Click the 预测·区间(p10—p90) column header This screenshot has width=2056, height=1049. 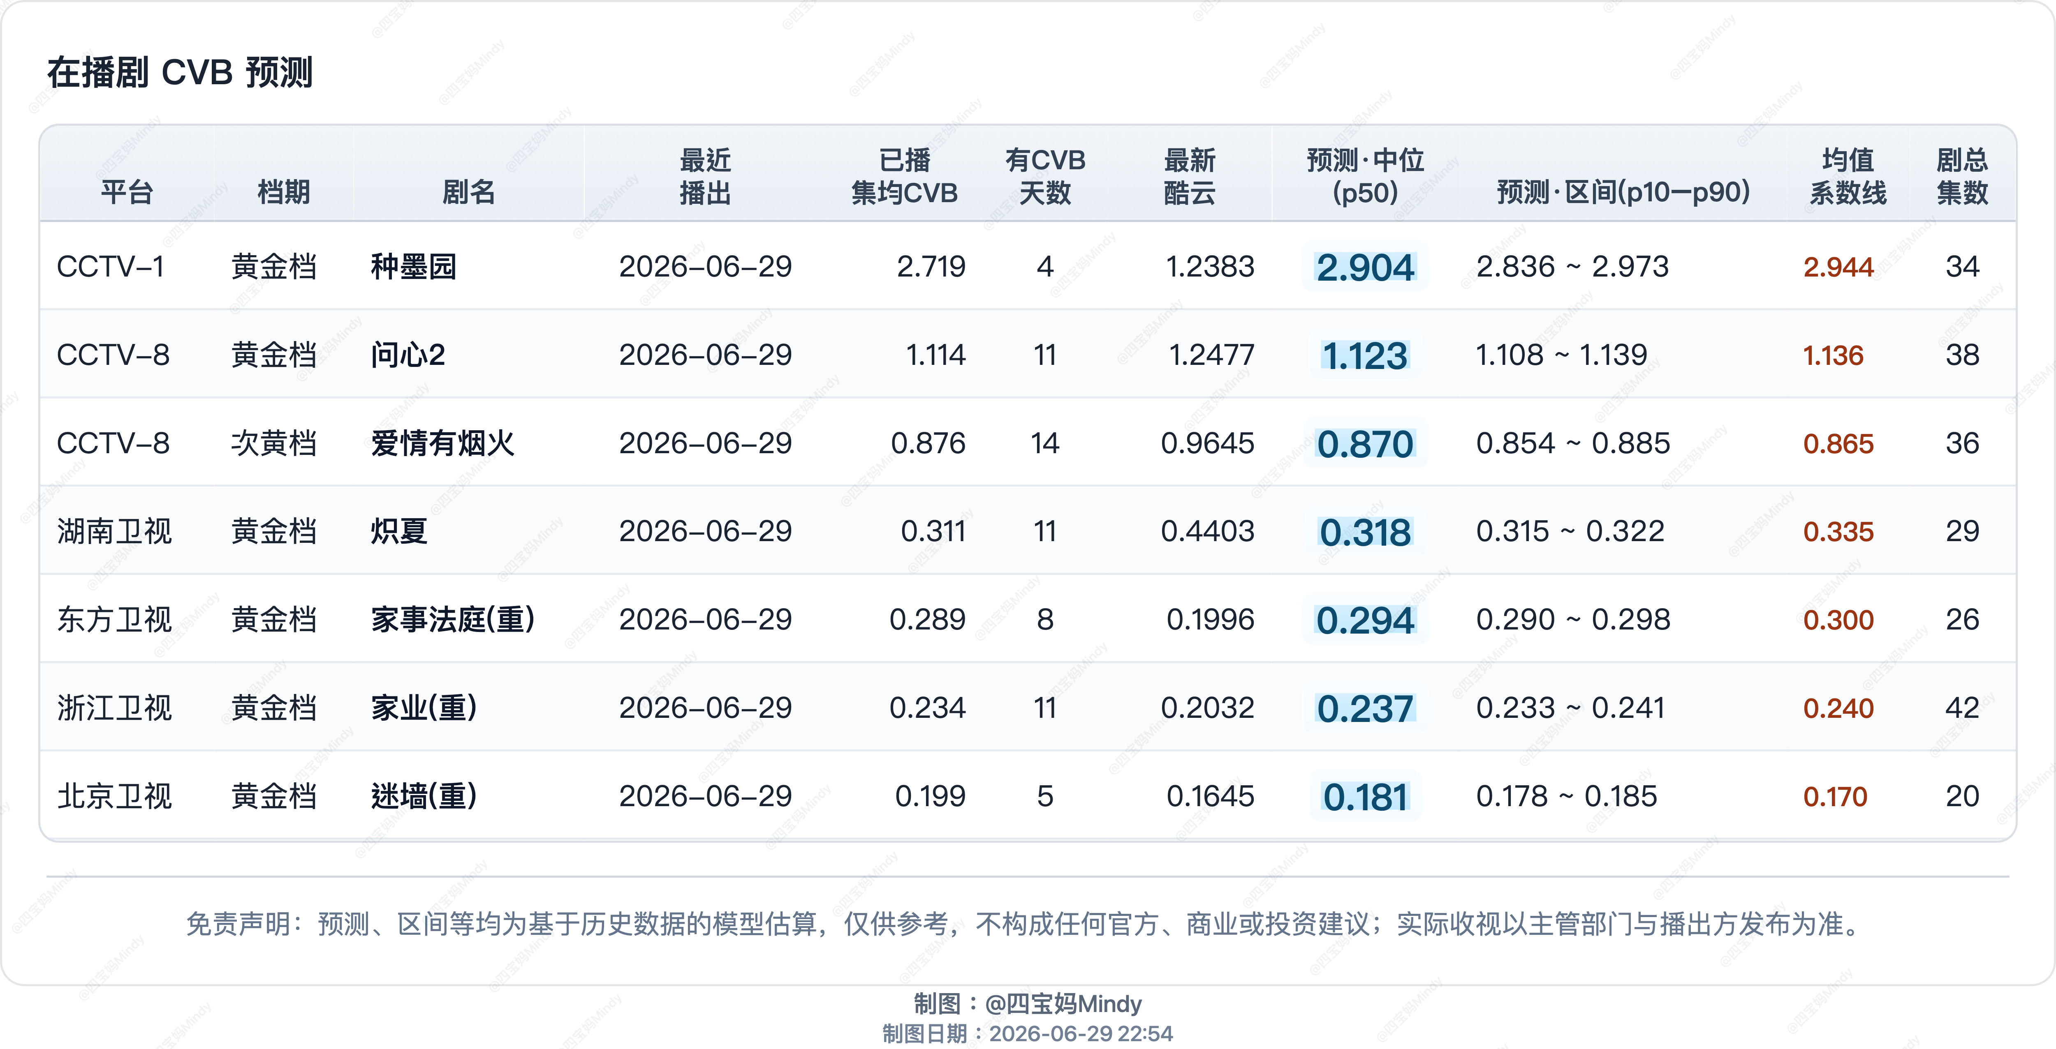point(1623,192)
